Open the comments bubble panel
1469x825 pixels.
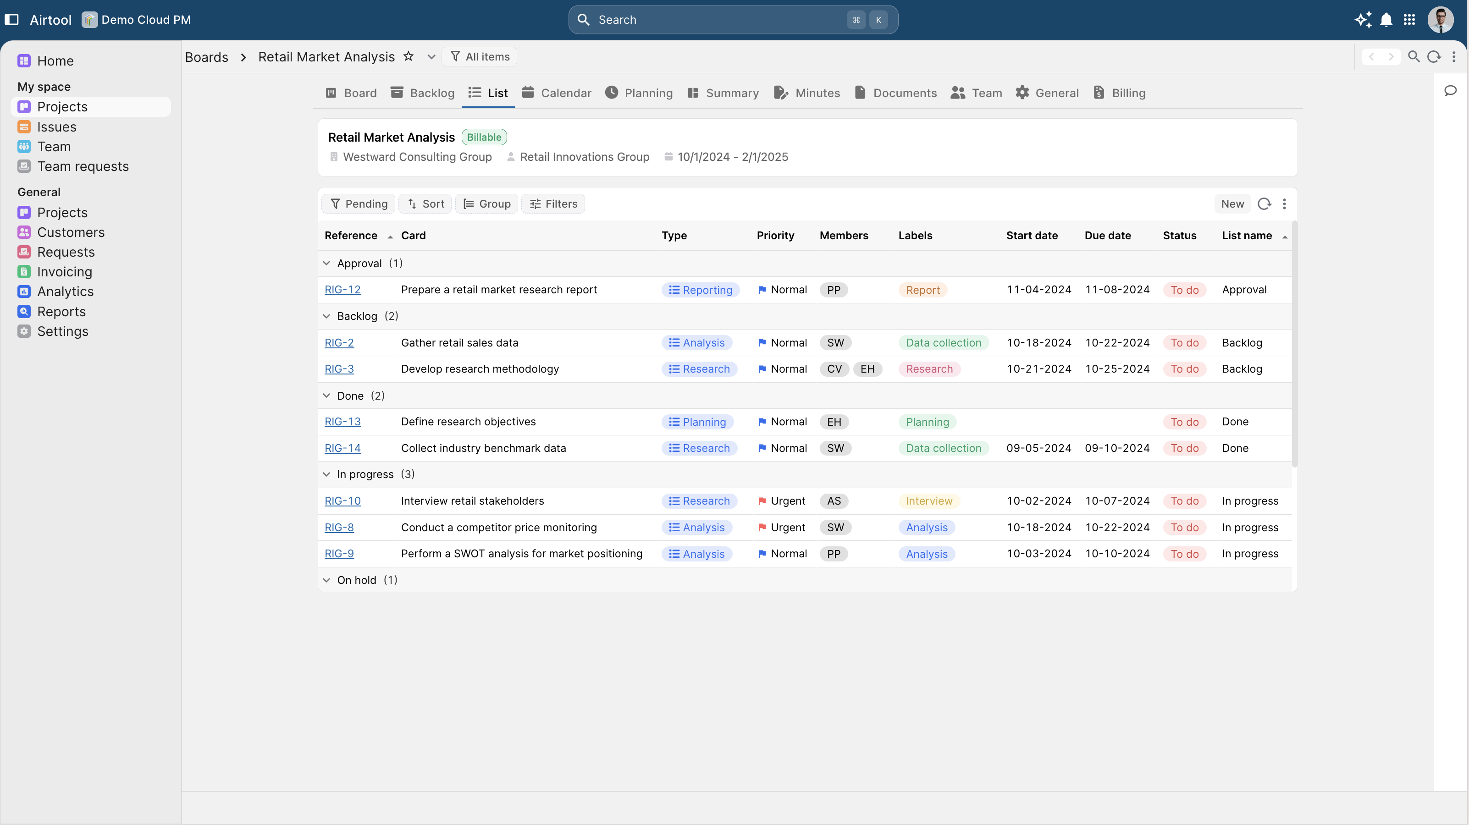click(x=1450, y=91)
